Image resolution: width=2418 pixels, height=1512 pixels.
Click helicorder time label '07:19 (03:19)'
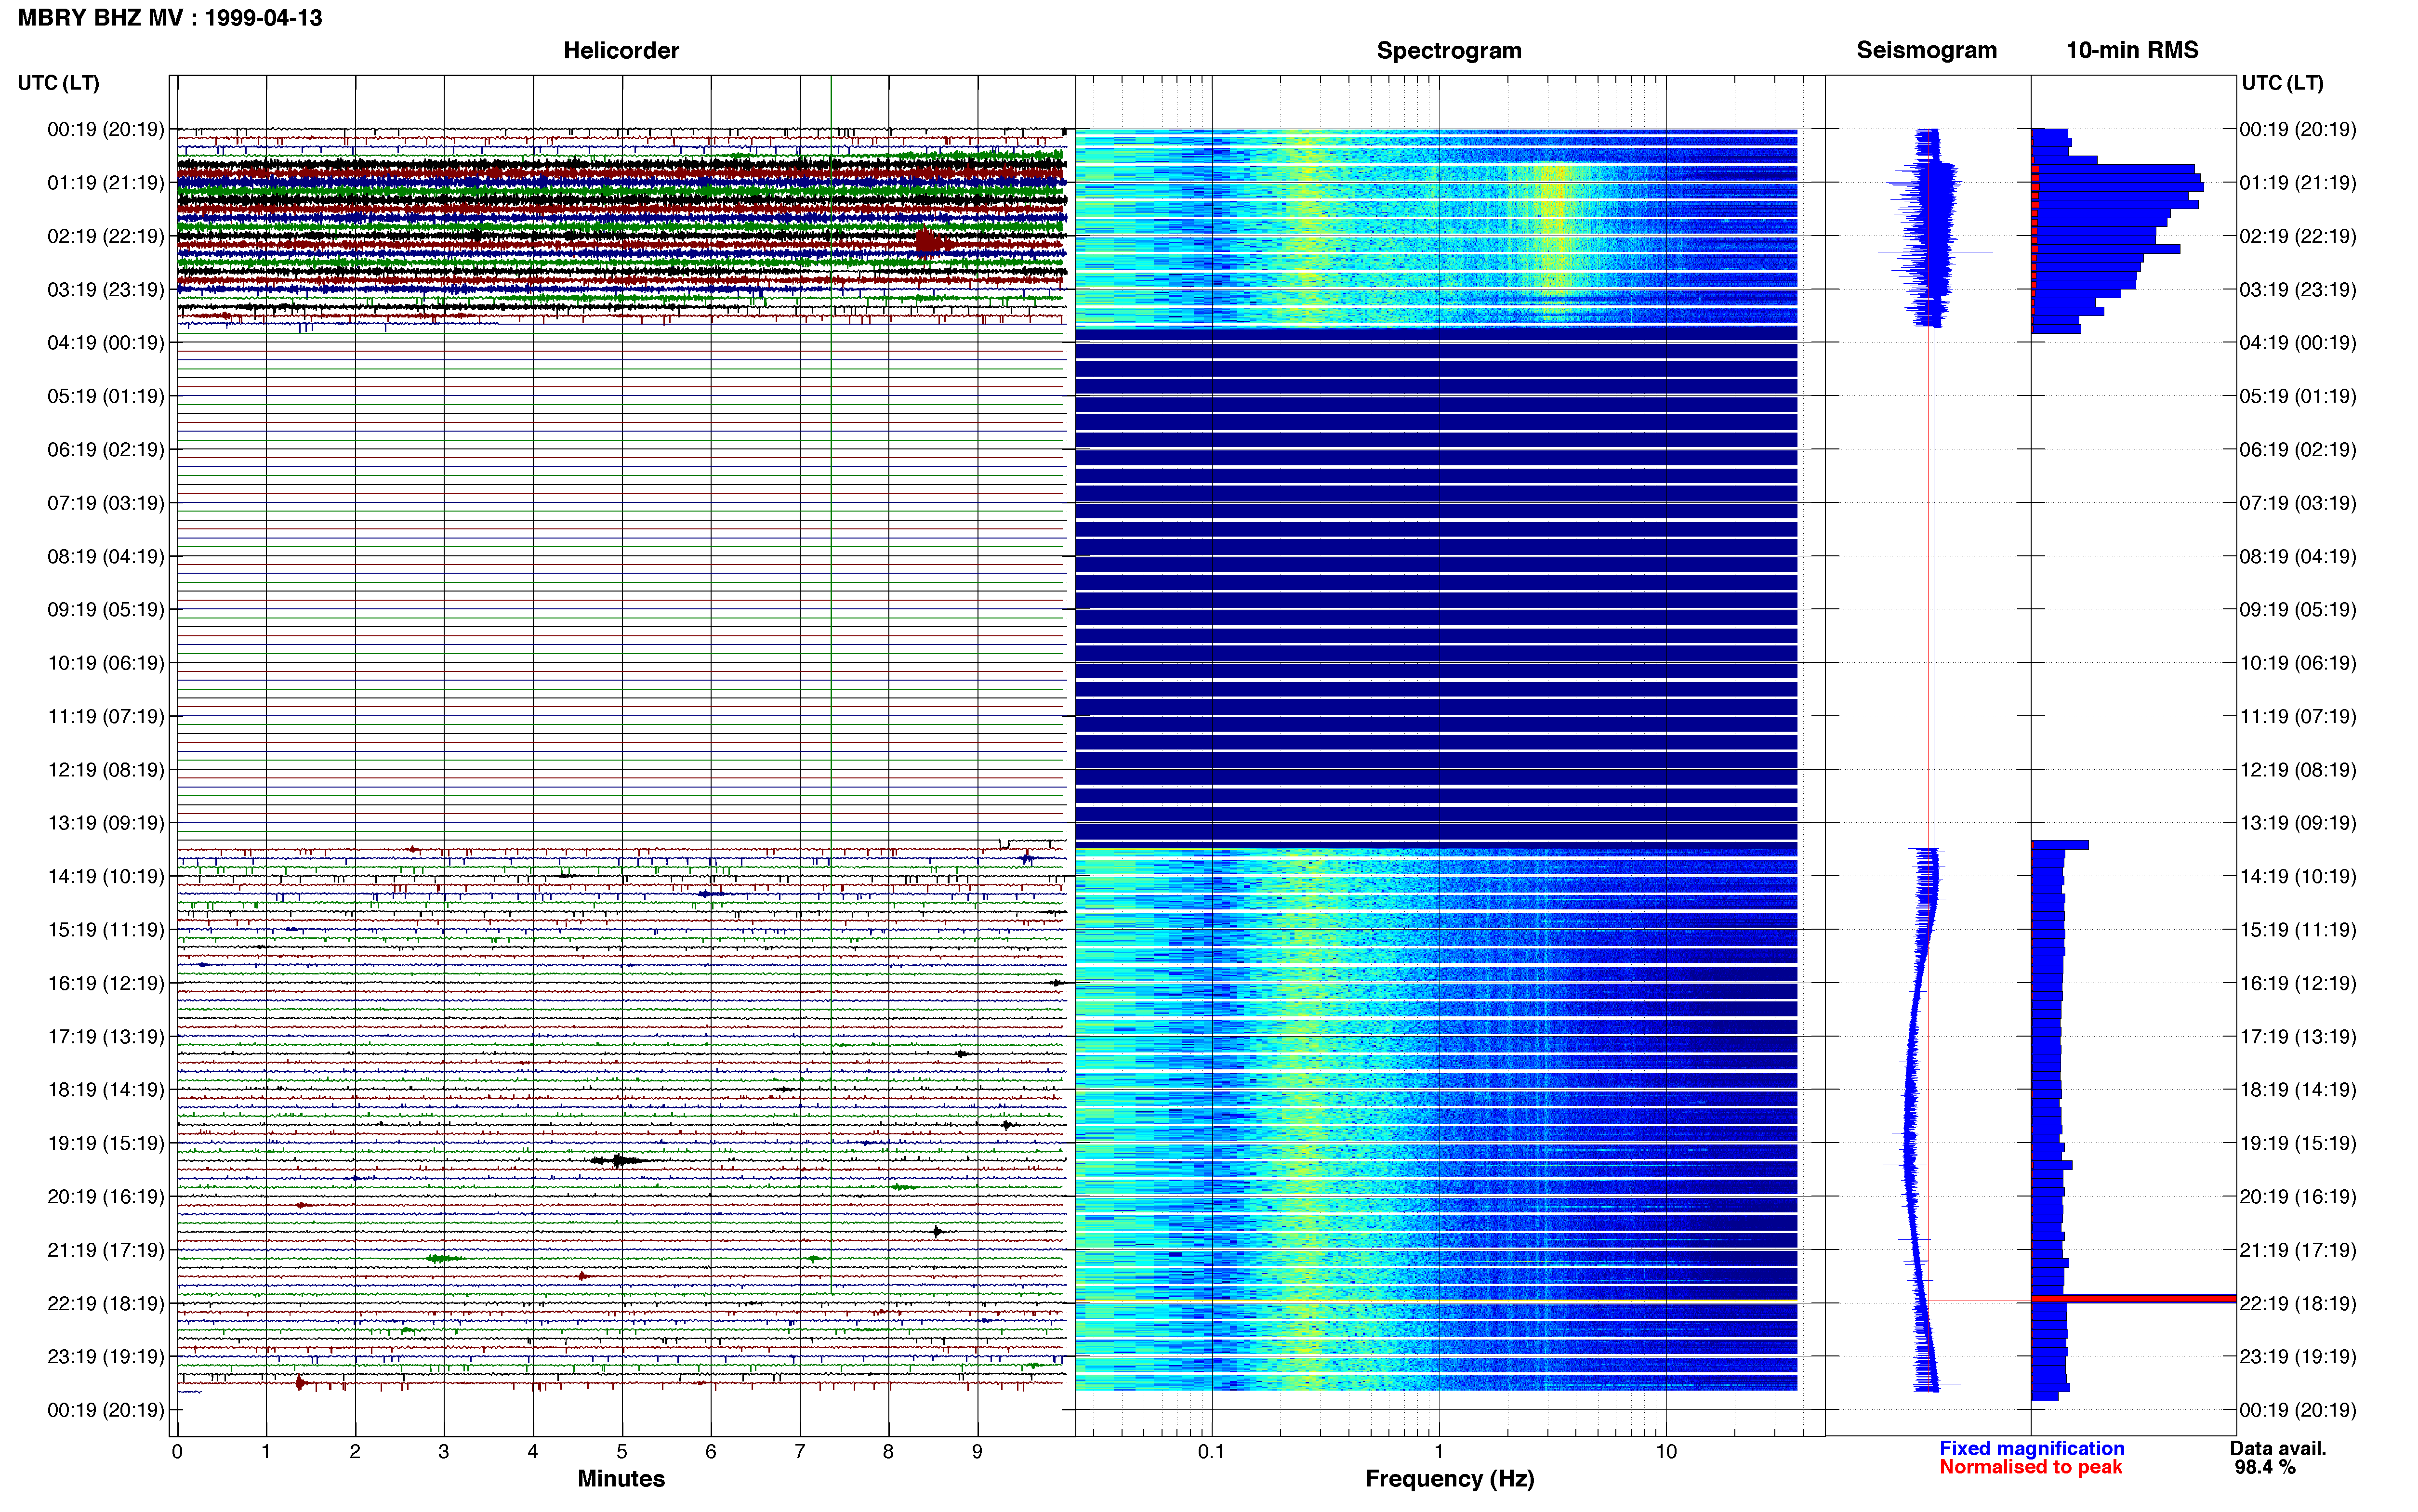[x=105, y=503]
